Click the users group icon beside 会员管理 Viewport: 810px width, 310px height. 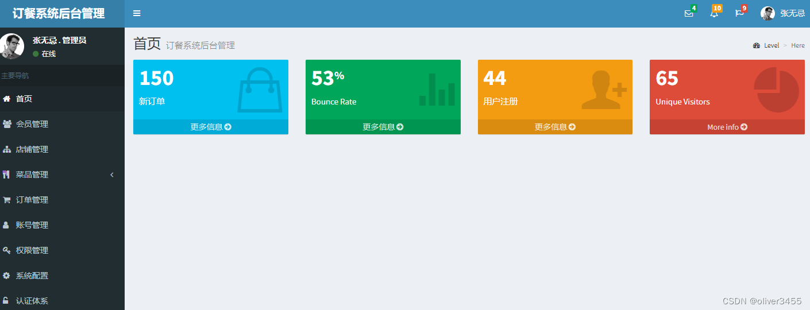7,124
